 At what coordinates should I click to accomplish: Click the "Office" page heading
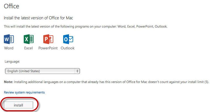point(12,6)
